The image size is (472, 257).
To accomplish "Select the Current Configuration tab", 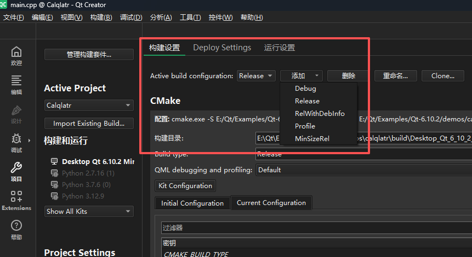I will [271, 203].
